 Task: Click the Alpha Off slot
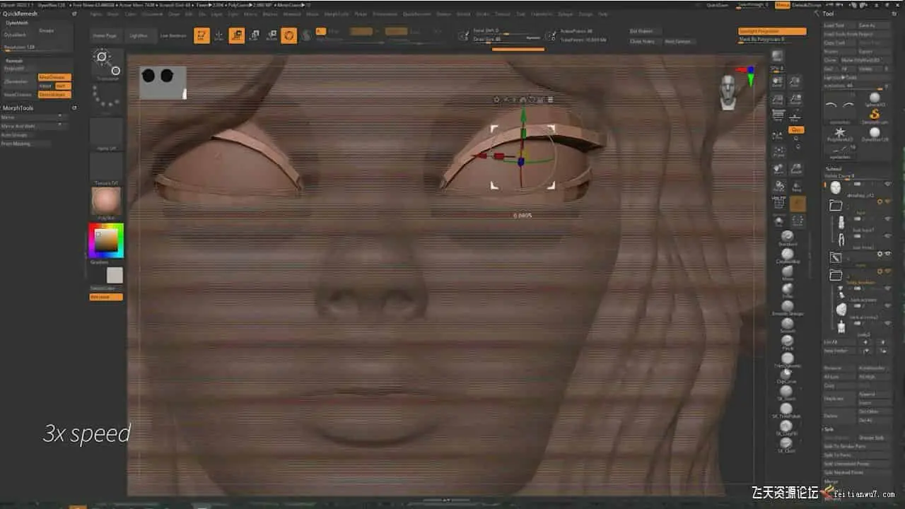[x=106, y=132]
